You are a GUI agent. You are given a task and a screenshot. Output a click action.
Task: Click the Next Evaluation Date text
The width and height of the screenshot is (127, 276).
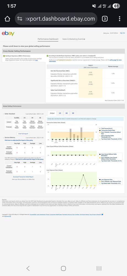point(114,100)
